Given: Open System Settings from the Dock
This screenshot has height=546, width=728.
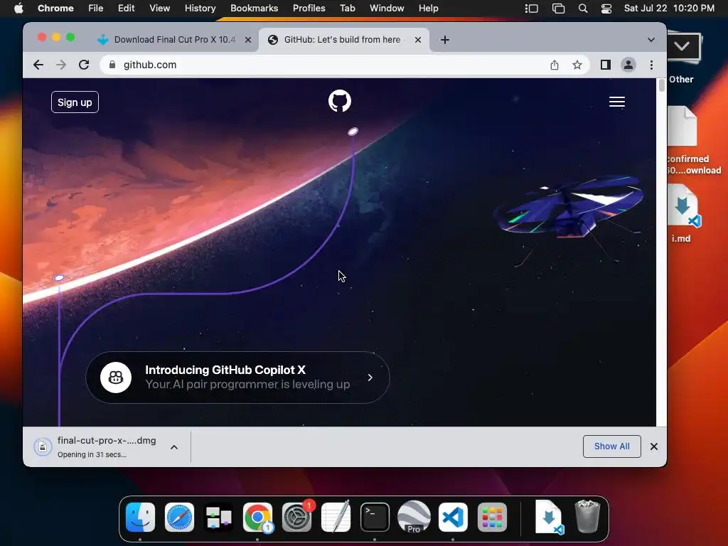Looking at the screenshot, I should tap(296, 518).
